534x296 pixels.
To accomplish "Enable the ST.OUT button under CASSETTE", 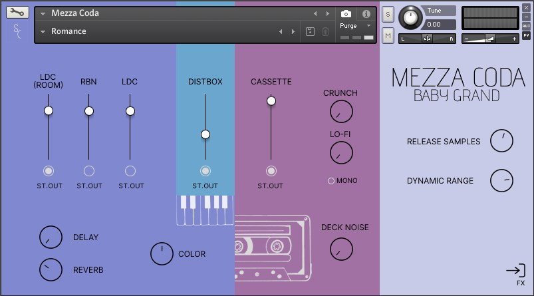I will click(x=271, y=171).
